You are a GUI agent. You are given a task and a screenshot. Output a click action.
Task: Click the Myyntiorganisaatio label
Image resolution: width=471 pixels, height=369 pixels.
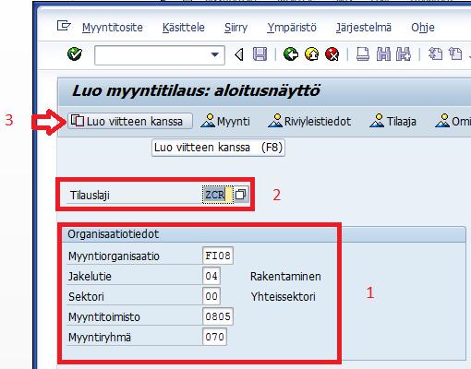click(114, 256)
